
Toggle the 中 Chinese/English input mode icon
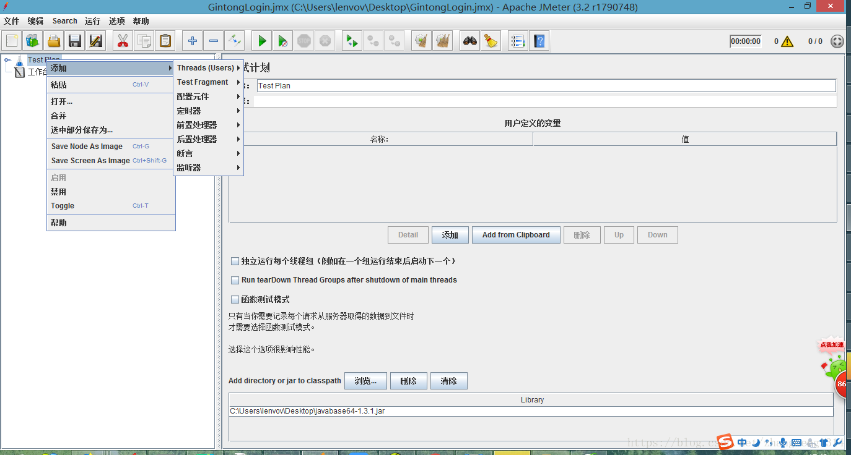[742, 443]
